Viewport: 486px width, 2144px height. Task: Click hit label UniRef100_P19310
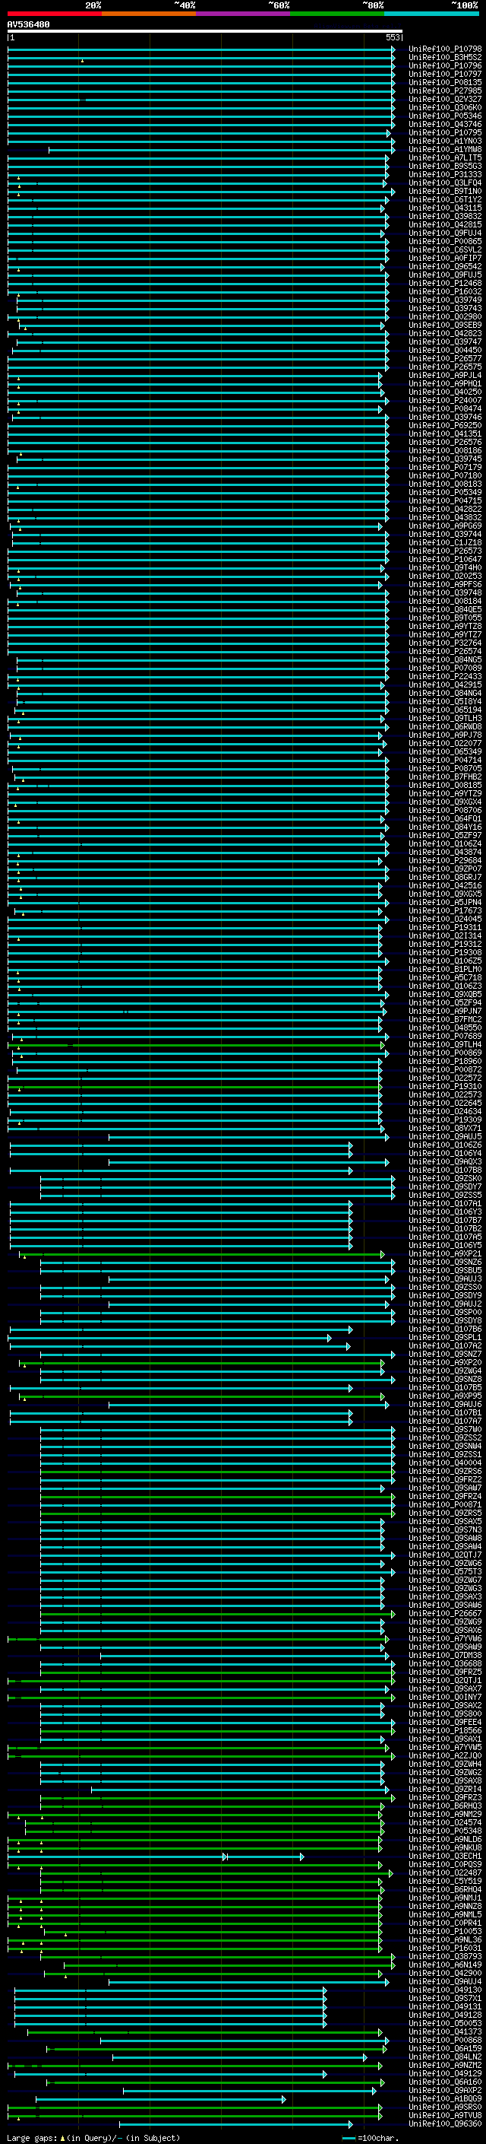(x=445, y=1086)
